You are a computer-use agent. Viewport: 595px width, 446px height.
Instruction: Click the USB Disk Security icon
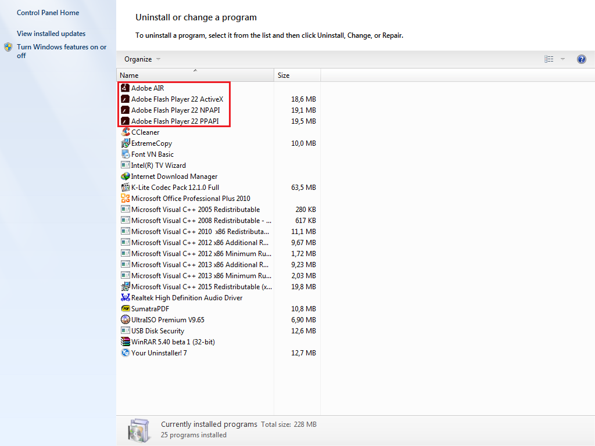tap(126, 330)
